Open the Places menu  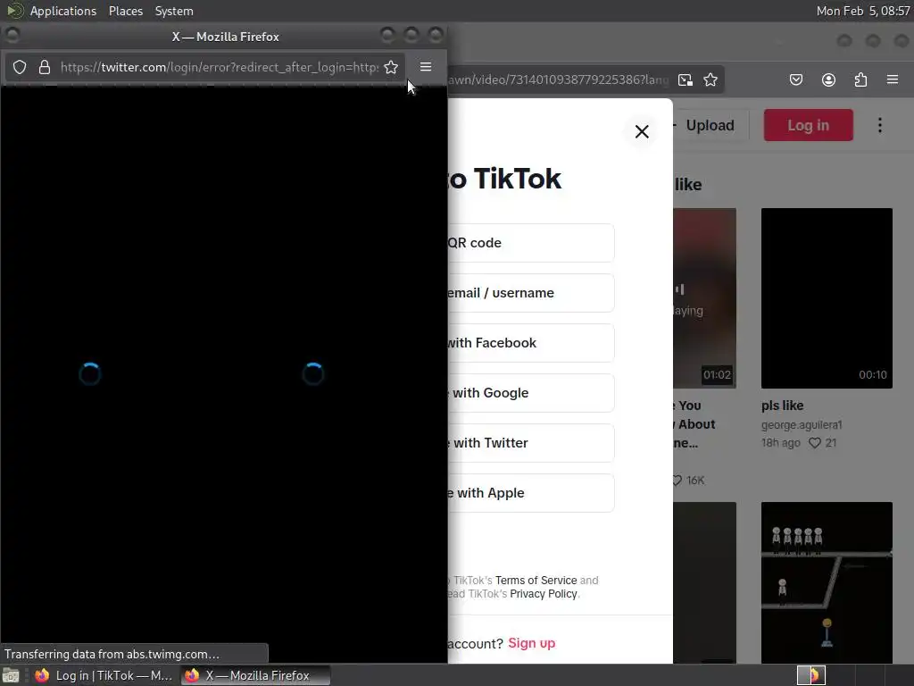(x=125, y=11)
